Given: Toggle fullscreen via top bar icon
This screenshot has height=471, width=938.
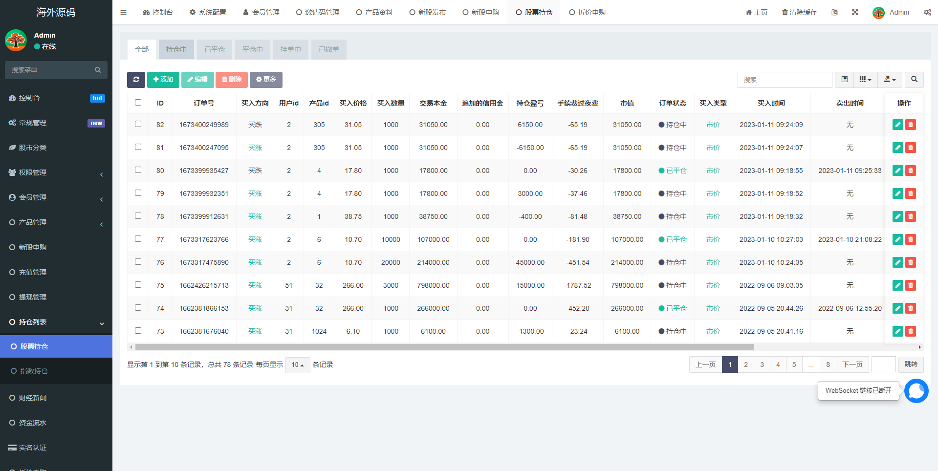Looking at the screenshot, I should [x=854, y=12].
